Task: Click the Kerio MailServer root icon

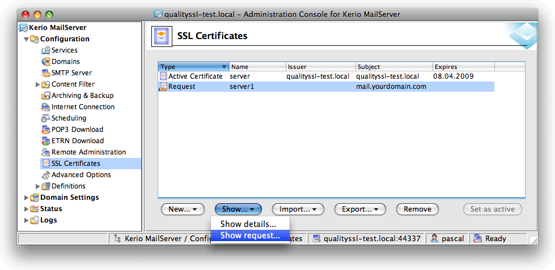Action: coord(23,28)
